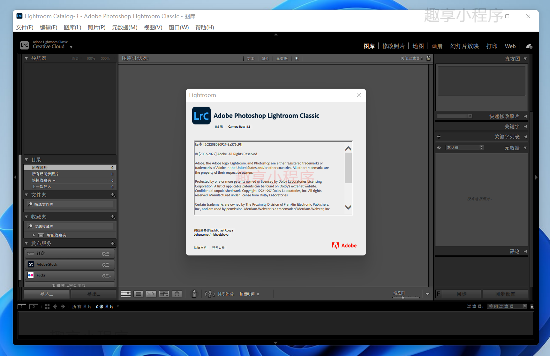The width and height of the screenshot is (550, 356).
Task: Click the Flickr service icon
Action: pos(31,275)
